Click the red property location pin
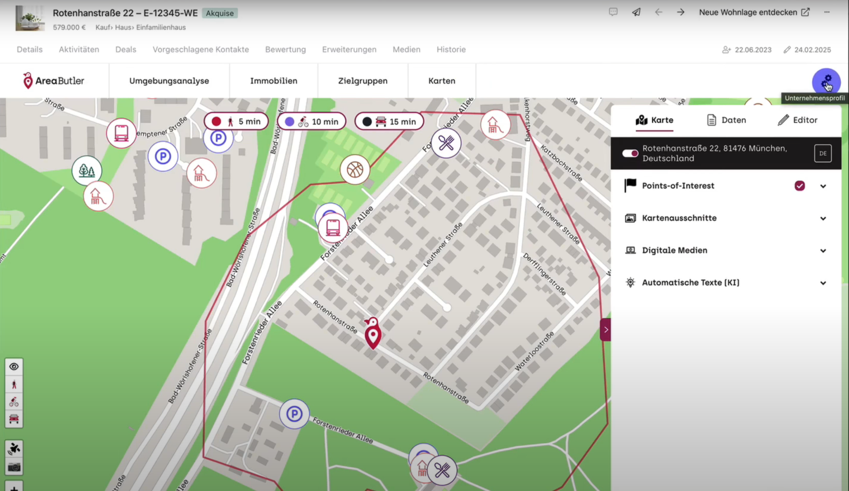 [x=373, y=333]
